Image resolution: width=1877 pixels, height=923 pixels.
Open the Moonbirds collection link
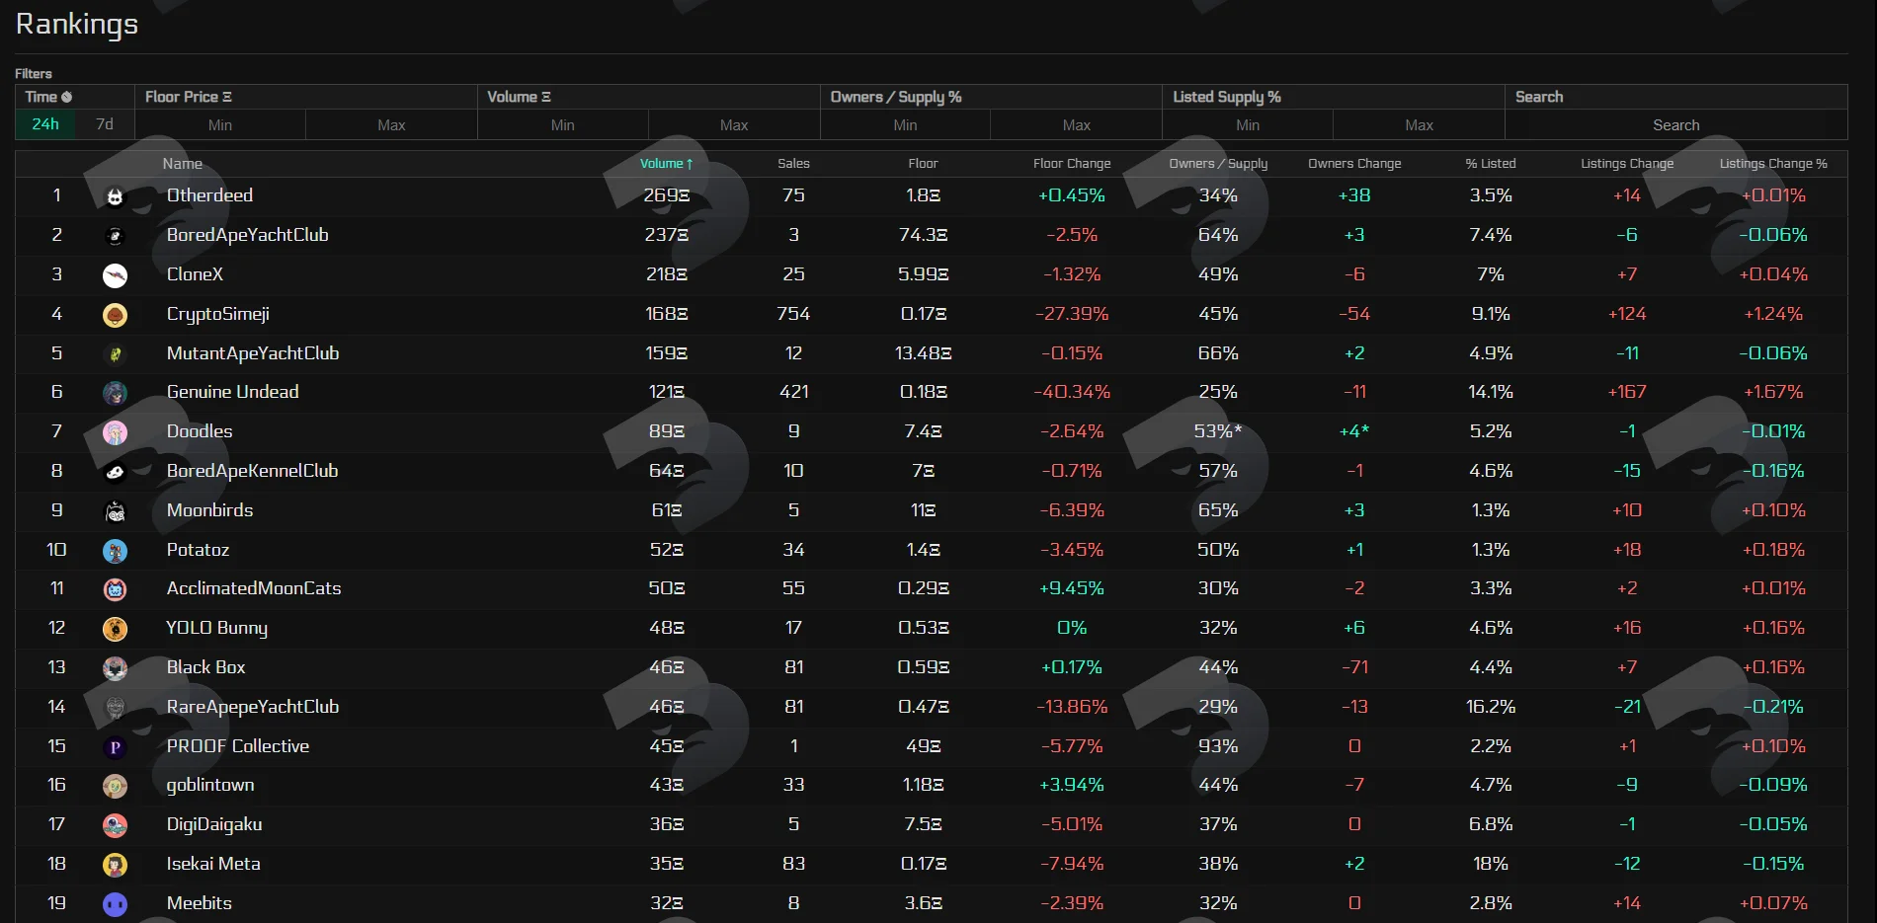point(209,510)
